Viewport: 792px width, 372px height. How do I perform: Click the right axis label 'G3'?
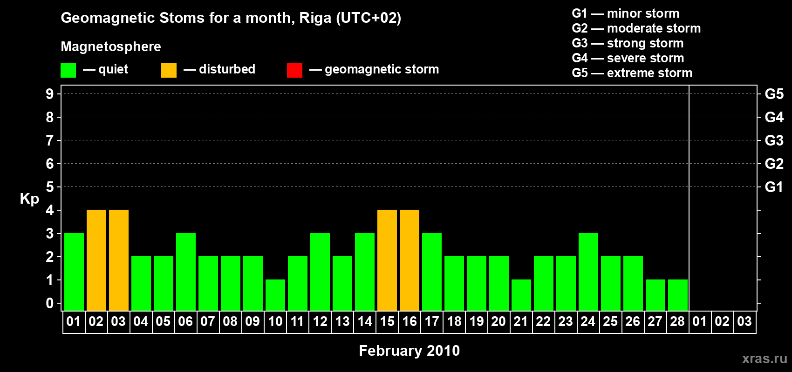tap(774, 140)
